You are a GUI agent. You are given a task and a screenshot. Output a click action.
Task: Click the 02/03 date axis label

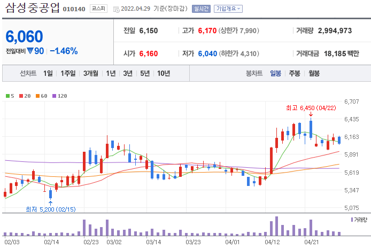(12, 242)
